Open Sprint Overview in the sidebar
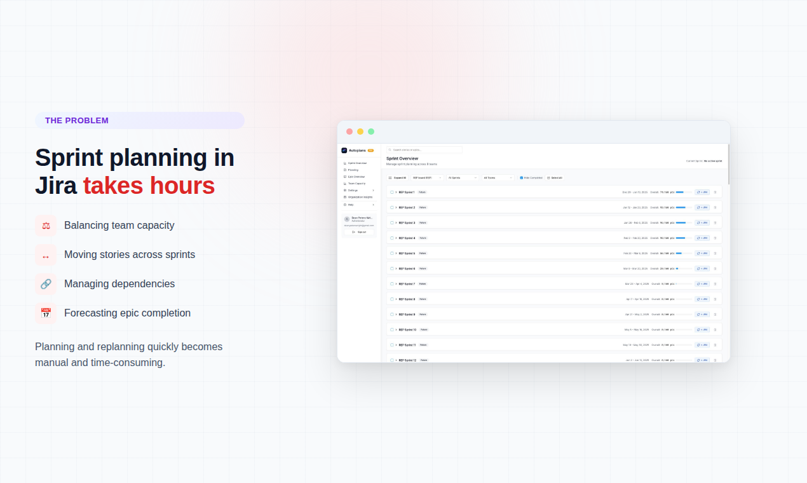This screenshot has height=483, width=807. click(x=358, y=163)
